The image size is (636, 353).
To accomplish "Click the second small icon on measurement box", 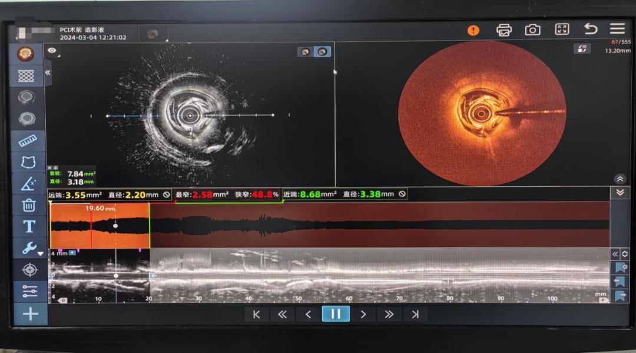I will point(55,167).
